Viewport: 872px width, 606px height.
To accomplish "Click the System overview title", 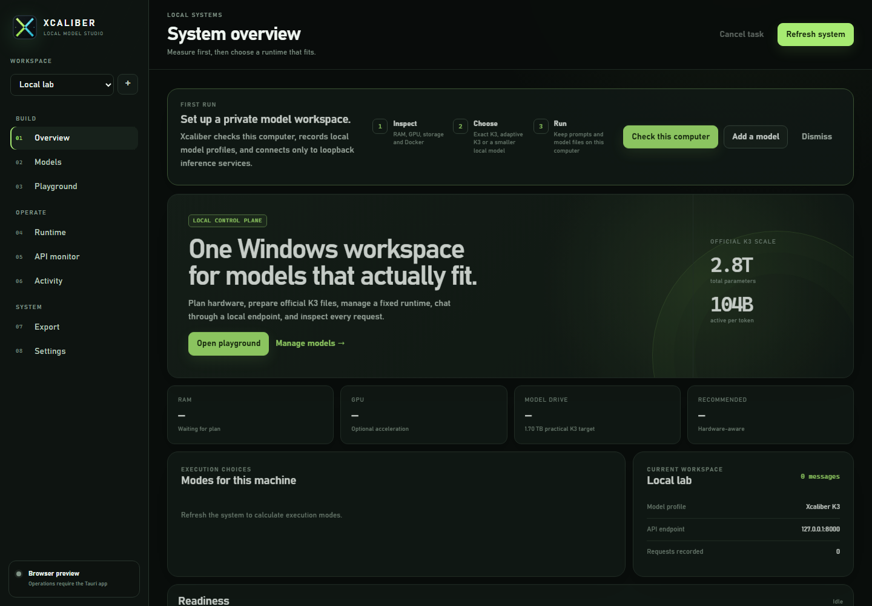I will click(234, 34).
